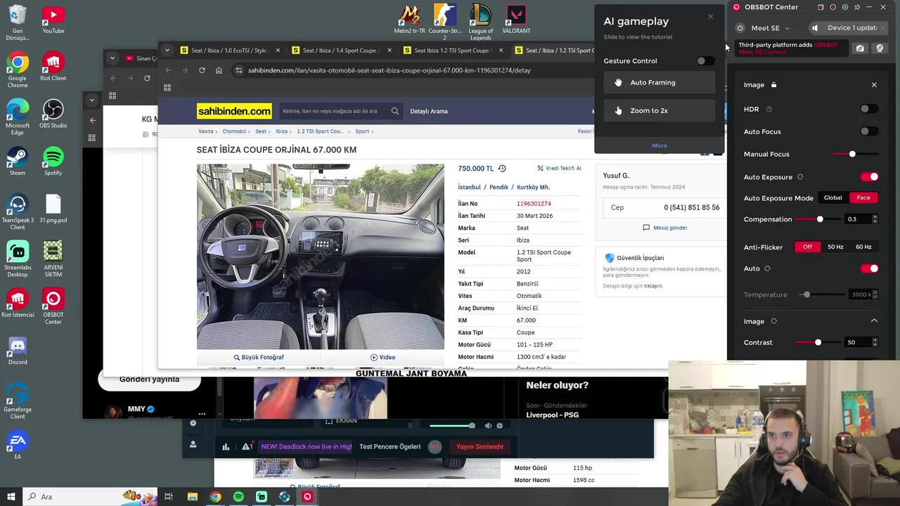Click the Seat Ibiza interior photo

[321, 257]
